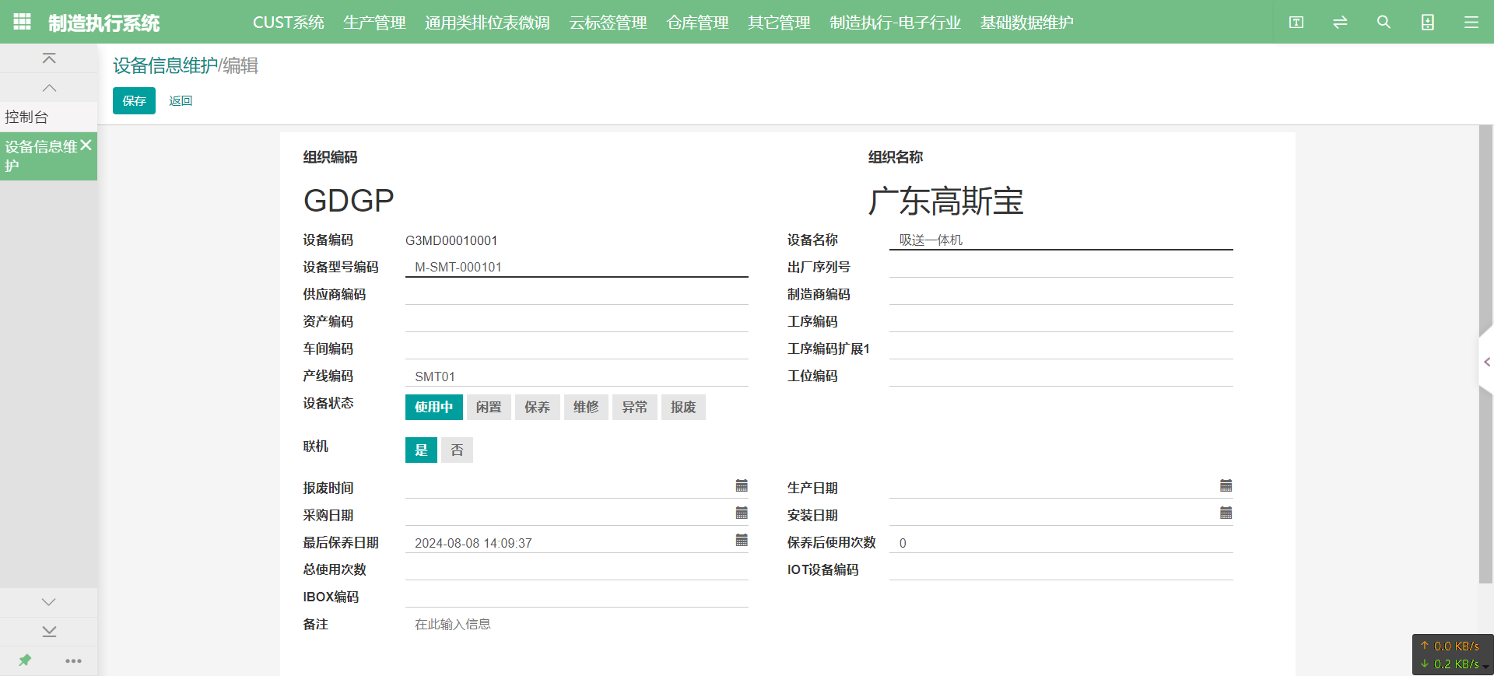
Task: Click the network speed indicator widget
Action: [x=1452, y=655]
